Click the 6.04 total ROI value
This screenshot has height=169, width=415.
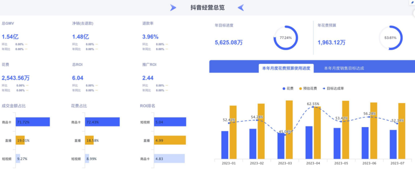78,78
